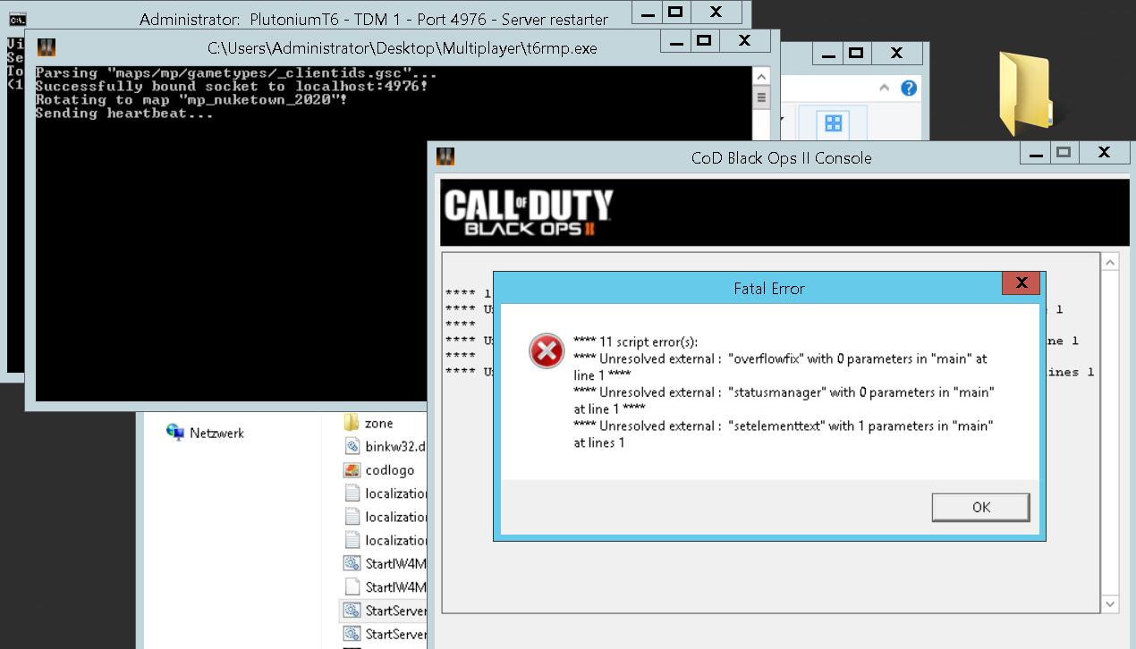
Task: Click OK in the Fatal Error dialog
Action: 980,507
